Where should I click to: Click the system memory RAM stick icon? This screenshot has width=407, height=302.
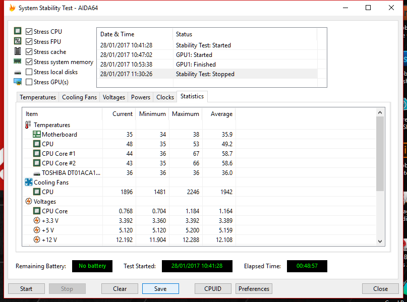tap(17, 61)
